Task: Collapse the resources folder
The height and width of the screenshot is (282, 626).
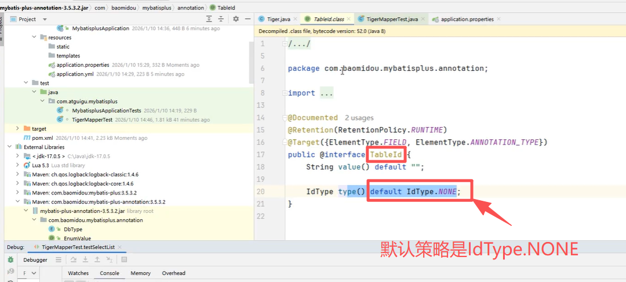Action: (34, 37)
